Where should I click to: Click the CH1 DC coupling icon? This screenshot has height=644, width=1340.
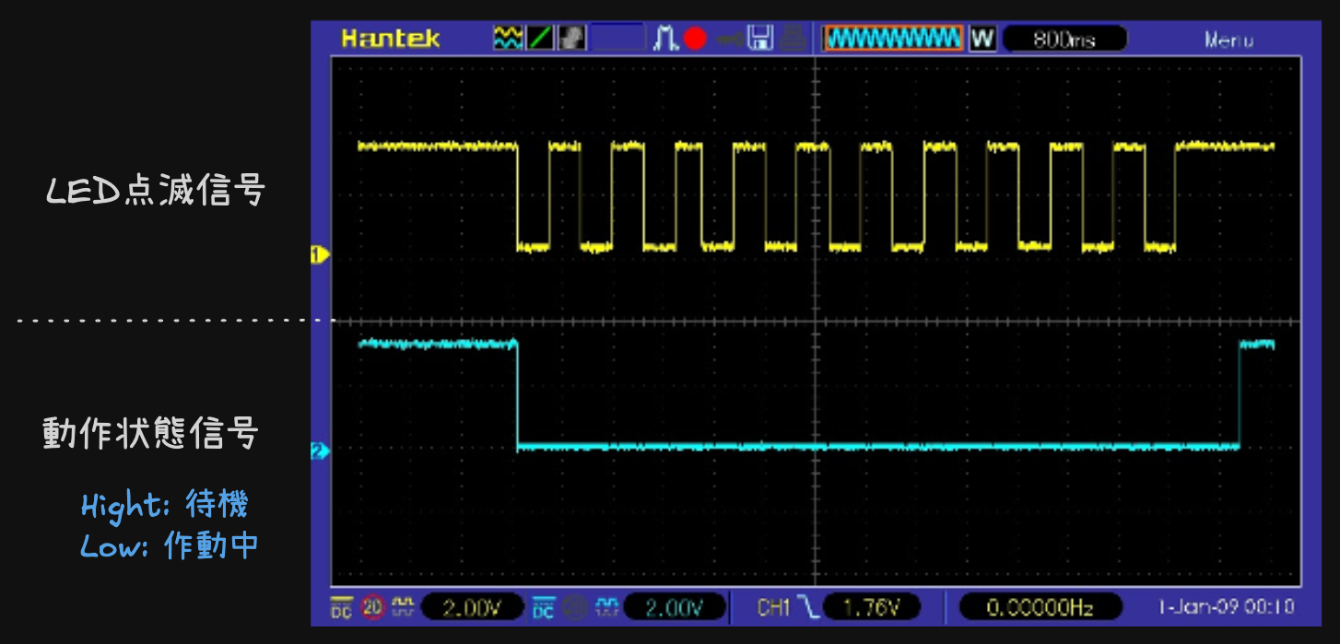tap(341, 607)
